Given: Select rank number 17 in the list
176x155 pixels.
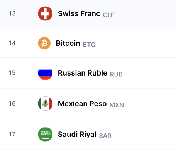Looking at the screenshot, I should [x=12, y=134].
